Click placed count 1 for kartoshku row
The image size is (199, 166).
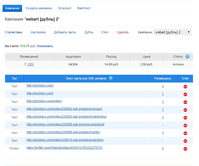163,118
